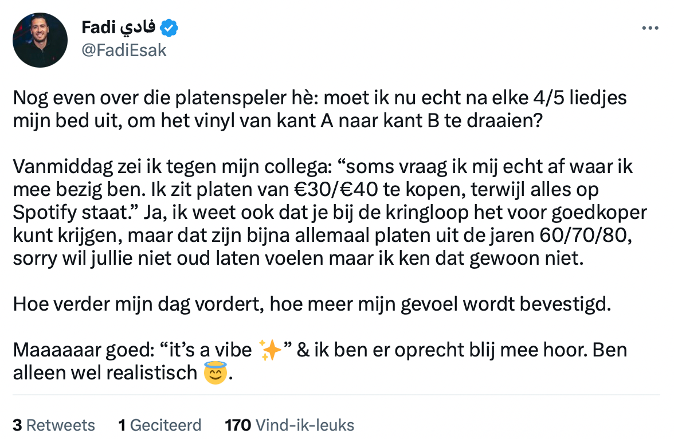Click the line "Hoe verder mijn dag vordert"
674x439 pixels.
[312, 304]
